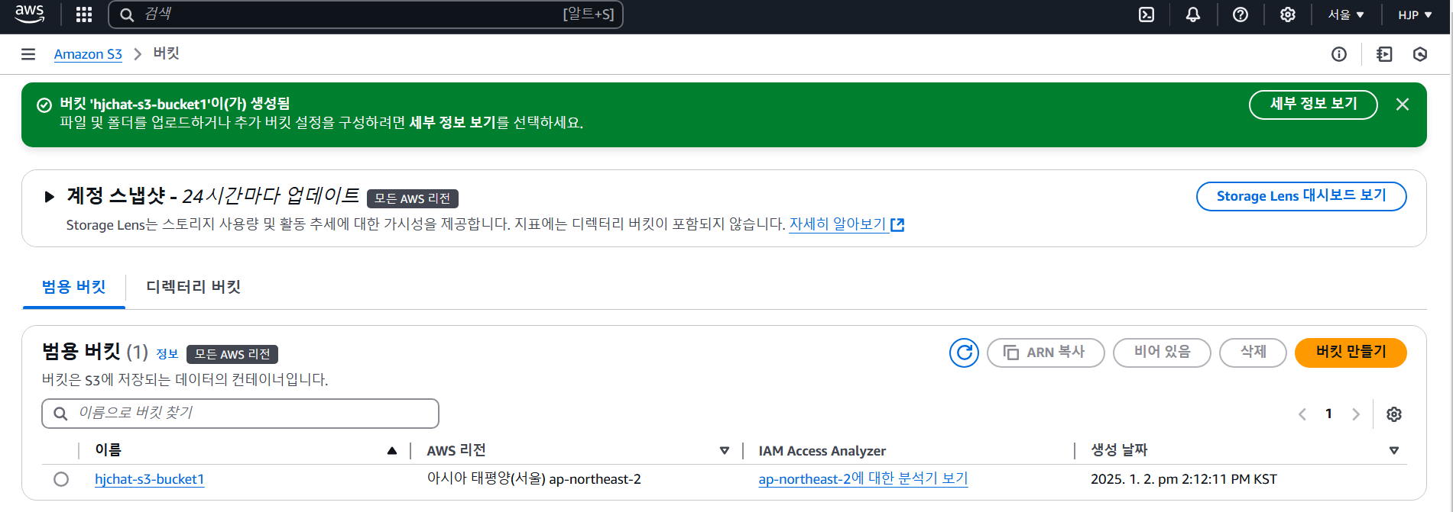Click the Amazon S3 breadcrumb link
This screenshot has height=512, width=1453.
[88, 54]
